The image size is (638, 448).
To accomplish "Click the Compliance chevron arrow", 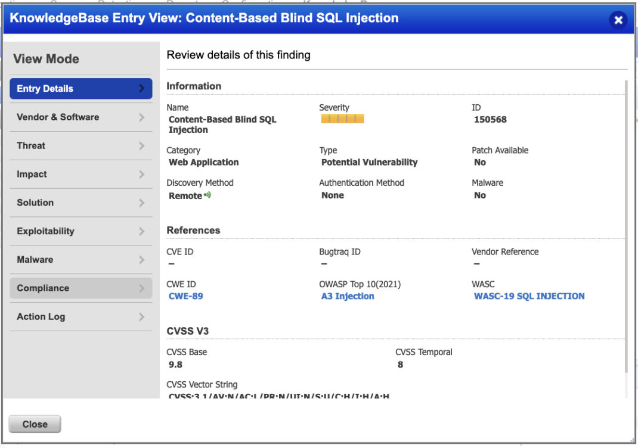I will pos(141,288).
